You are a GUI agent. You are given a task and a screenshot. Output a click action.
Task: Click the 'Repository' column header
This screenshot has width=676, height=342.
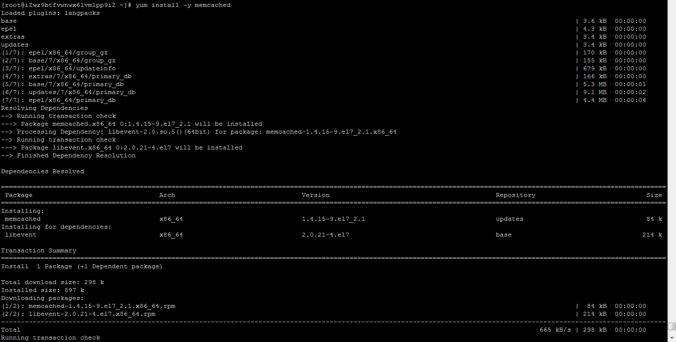point(516,195)
